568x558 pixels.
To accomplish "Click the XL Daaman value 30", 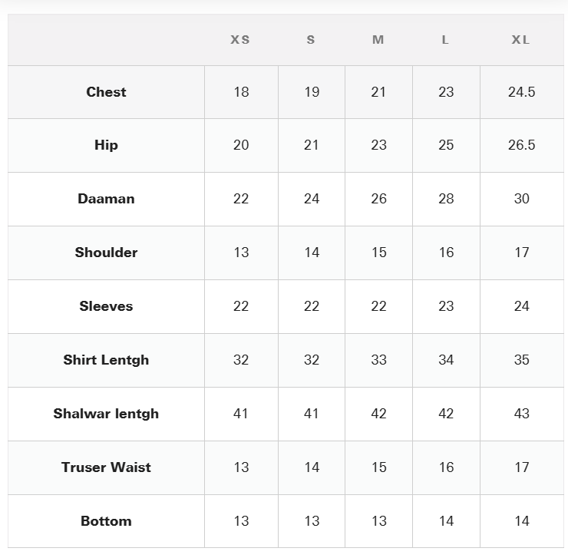I will pos(521,199).
